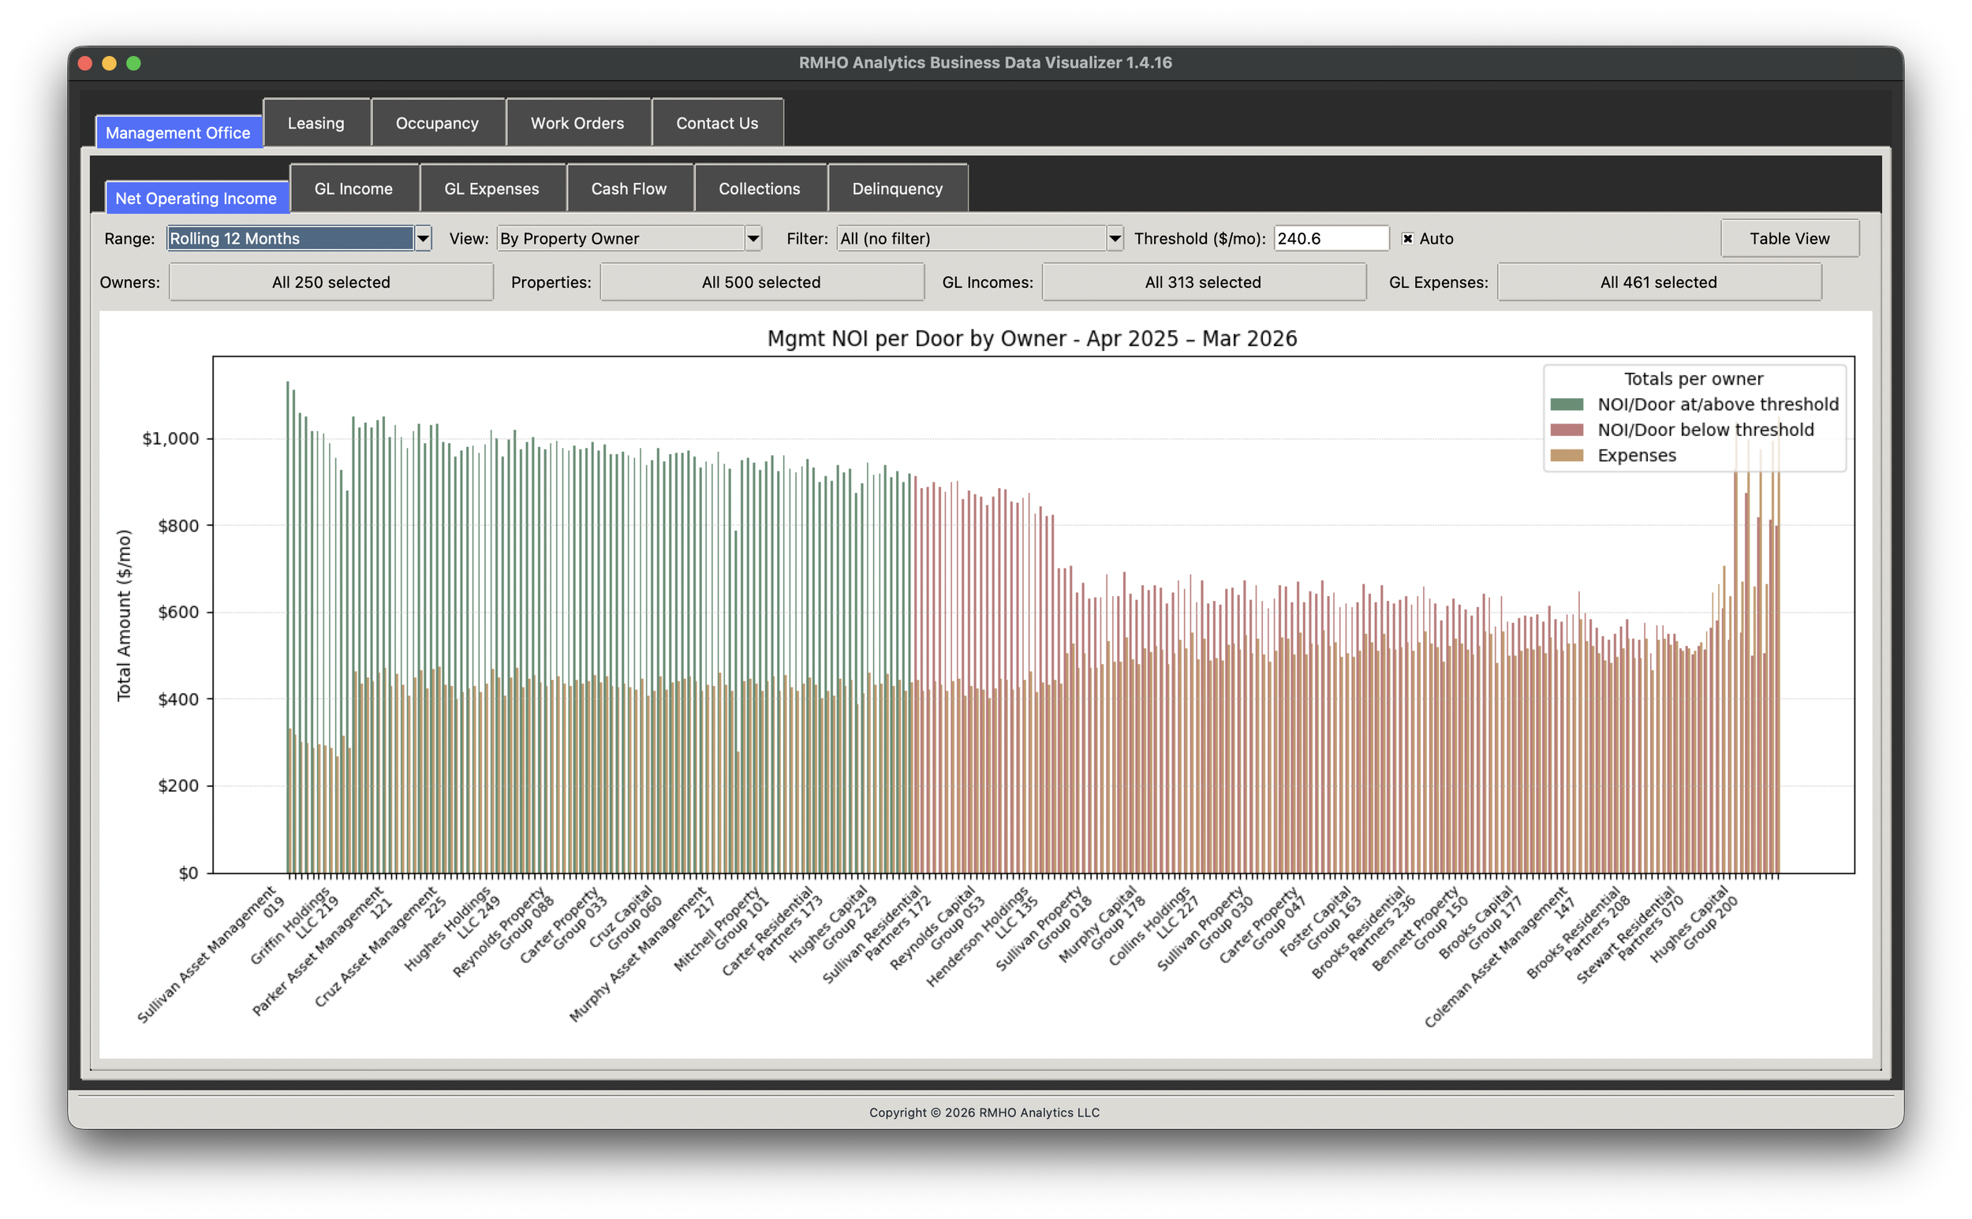Open the GL Incomes All 313 selected button

pos(1204,282)
